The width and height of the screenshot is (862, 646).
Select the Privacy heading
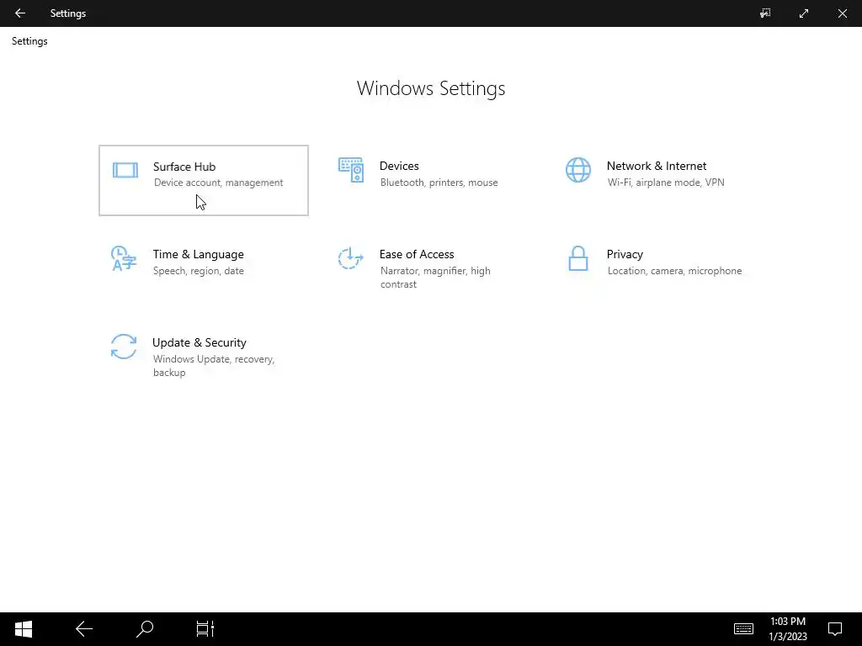[625, 254]
